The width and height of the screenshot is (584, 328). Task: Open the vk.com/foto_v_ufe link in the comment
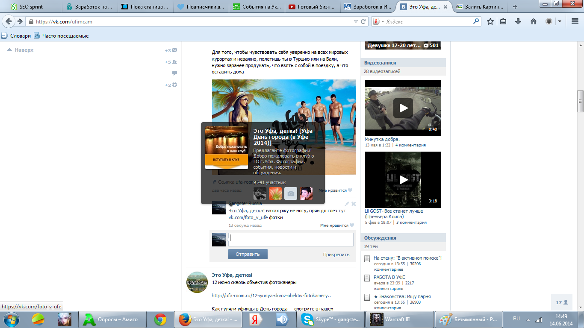click(x=248, y=218)
